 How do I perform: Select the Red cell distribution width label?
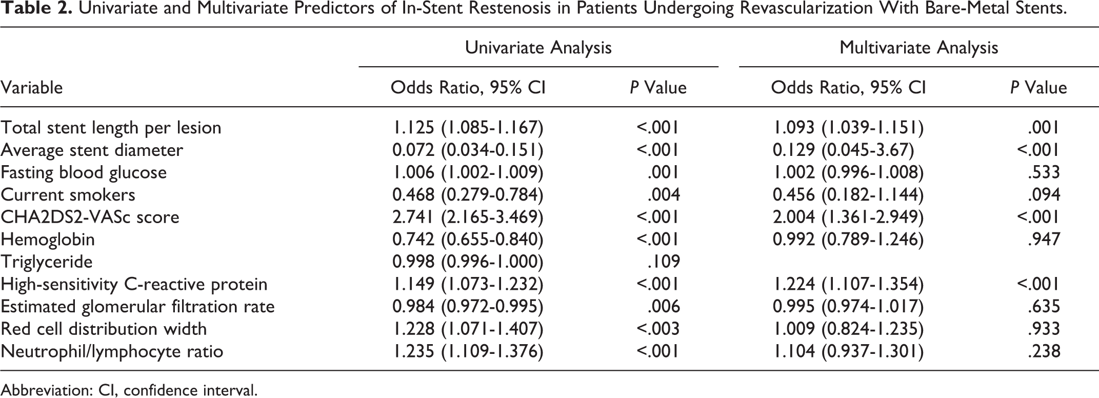coord(104,329)
